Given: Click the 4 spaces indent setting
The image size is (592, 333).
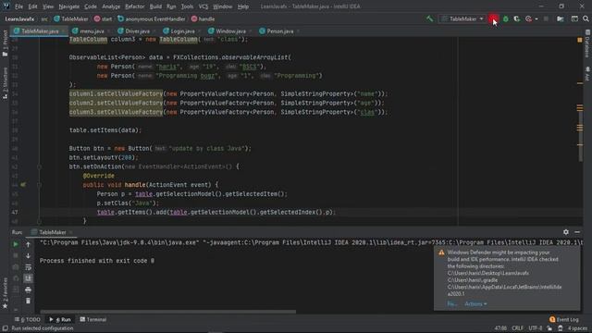Looking at the screenshot, I should click(577, 328).
